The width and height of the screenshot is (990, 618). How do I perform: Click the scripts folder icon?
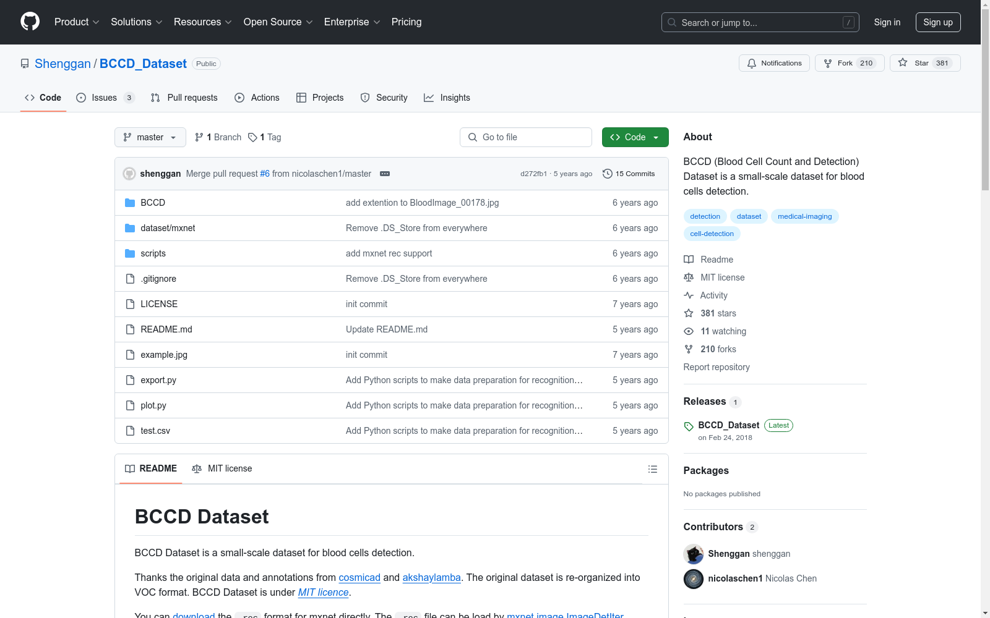(130, 253)
